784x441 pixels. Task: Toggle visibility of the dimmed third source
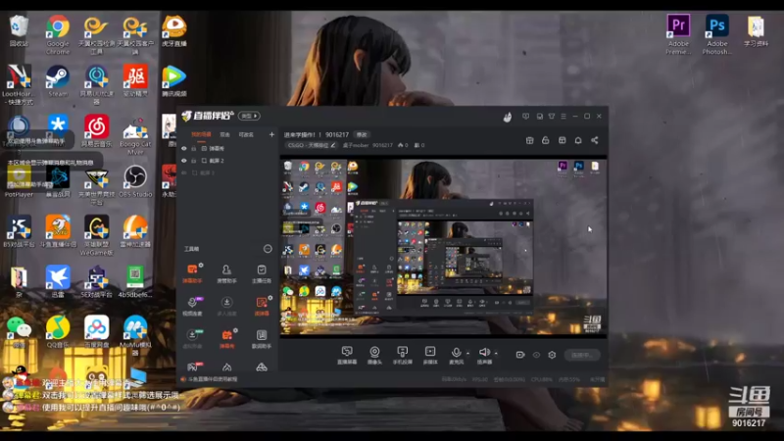pos(184,172)
